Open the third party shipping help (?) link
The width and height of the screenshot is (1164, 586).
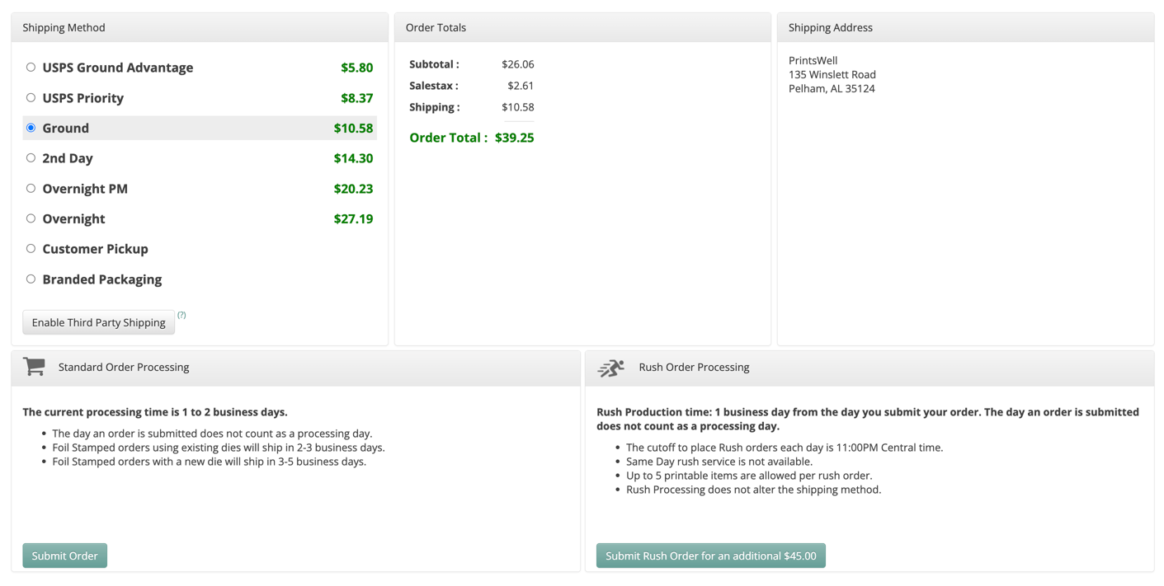point(181,315)
